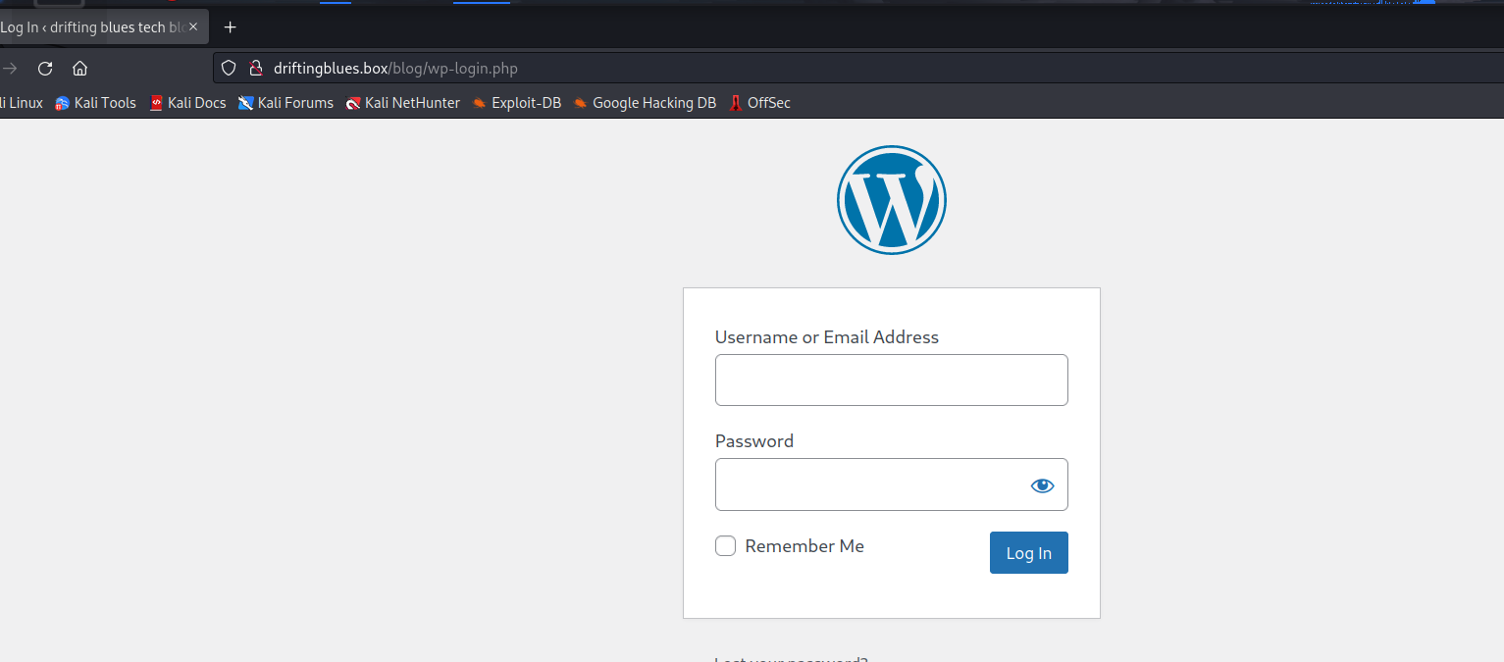
Task: Open the Exploit-DB bookmark
Action: [x=516, y=103]
